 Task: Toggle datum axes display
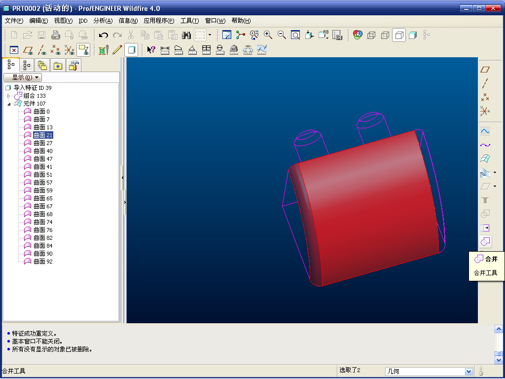click(x=42, y=50)
